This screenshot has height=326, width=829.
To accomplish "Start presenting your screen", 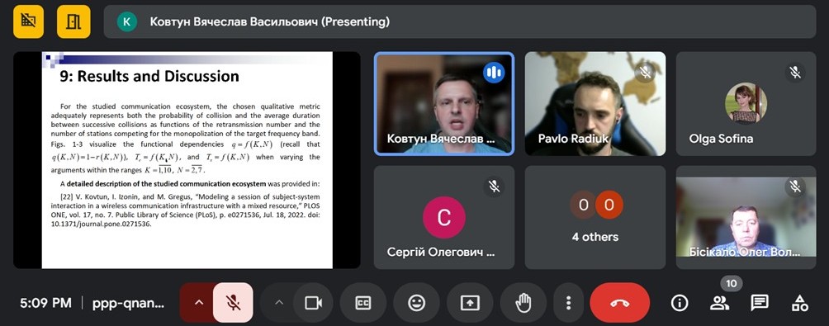I will click(470, 303).
